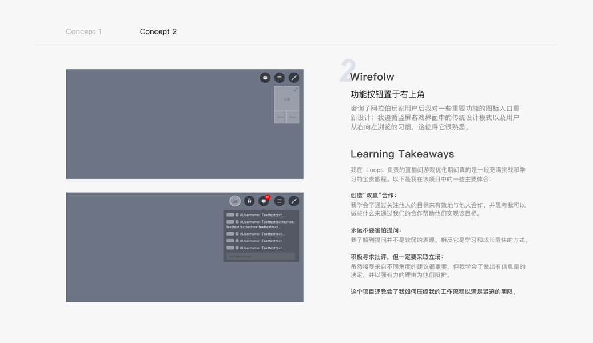This screenshot has width=593, height=343.
Task: Click paragraph starting 咨询了阿拉伯玩家用户后
Action: 435,118
